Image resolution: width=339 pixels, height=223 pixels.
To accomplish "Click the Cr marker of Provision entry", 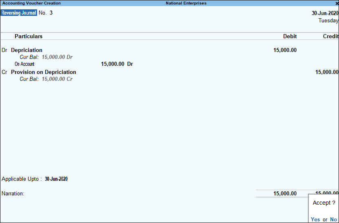I will click(4, 72).
